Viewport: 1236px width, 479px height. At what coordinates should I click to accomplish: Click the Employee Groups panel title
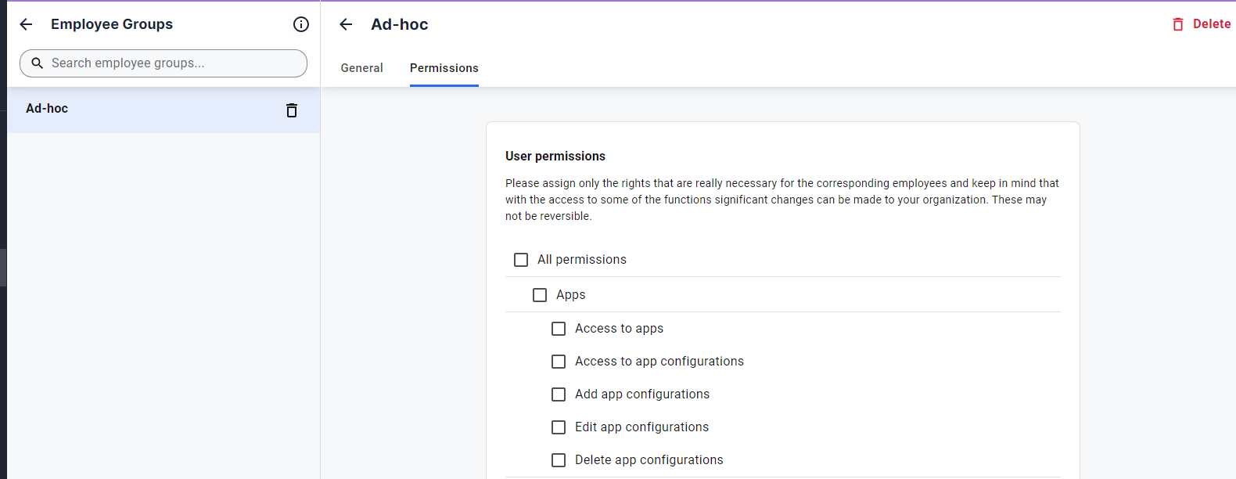(x=112, y=24)
